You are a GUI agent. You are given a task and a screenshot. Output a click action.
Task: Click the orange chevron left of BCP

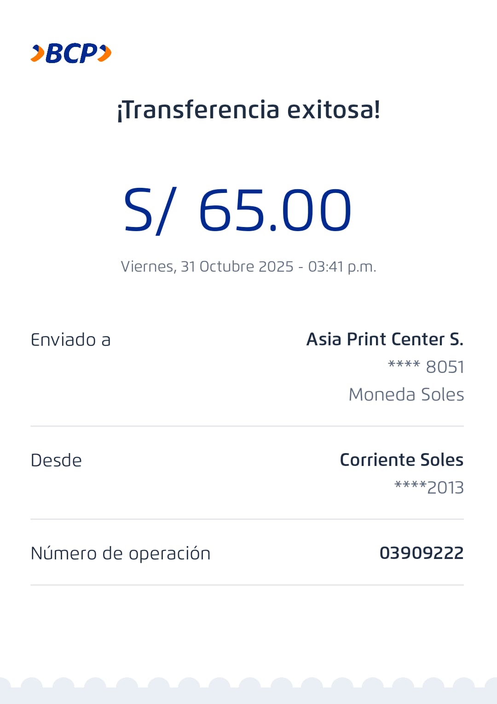point(38,53)
